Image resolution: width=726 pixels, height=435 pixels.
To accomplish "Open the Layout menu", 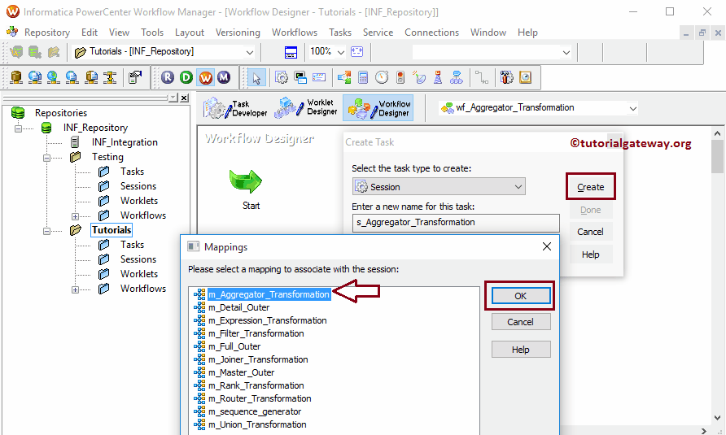I will coord(190,33).
